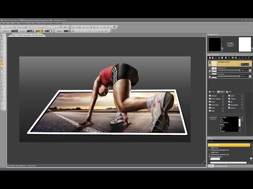Enable the Outline effect checkbox

pyautogui.click(x=229, y=99)
